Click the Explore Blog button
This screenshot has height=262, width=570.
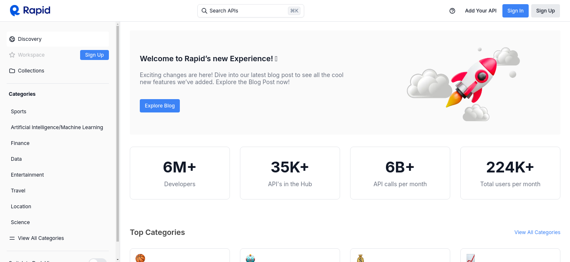click(160, 106)
